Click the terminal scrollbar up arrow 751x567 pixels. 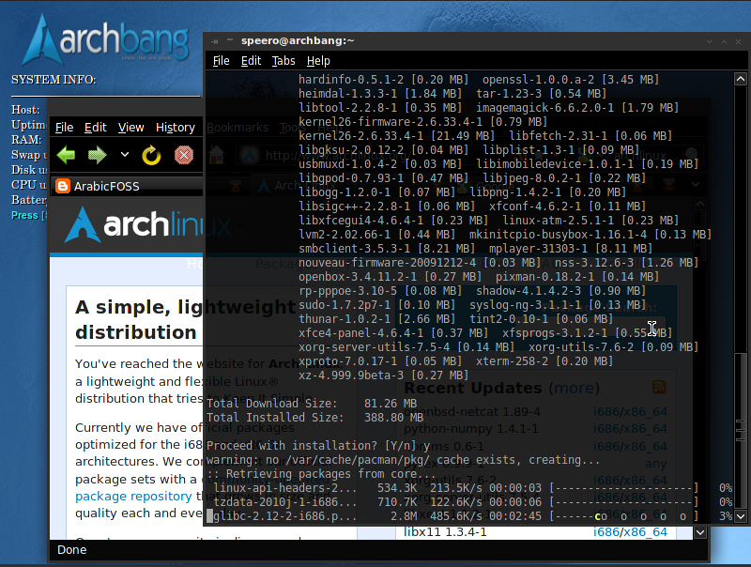741,79
